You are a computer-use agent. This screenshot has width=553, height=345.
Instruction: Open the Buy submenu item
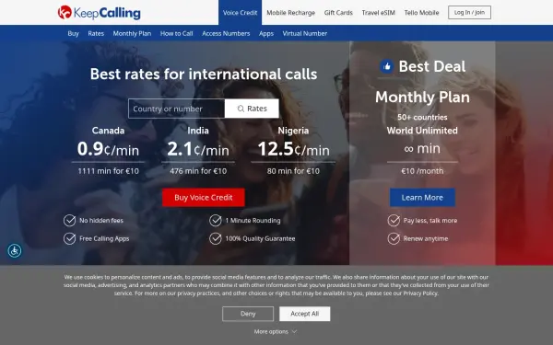click(73, 33)
